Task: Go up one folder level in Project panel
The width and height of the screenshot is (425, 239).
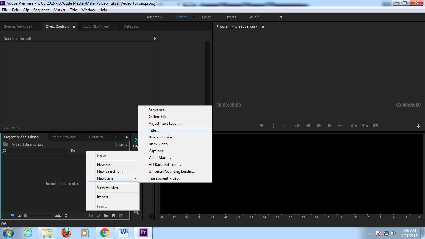Action: click(x=6, y=144)
